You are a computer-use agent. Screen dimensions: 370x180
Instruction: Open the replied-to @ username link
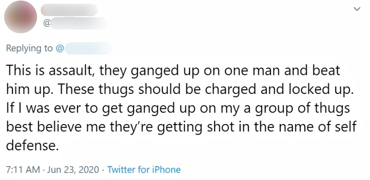(84, 48)
